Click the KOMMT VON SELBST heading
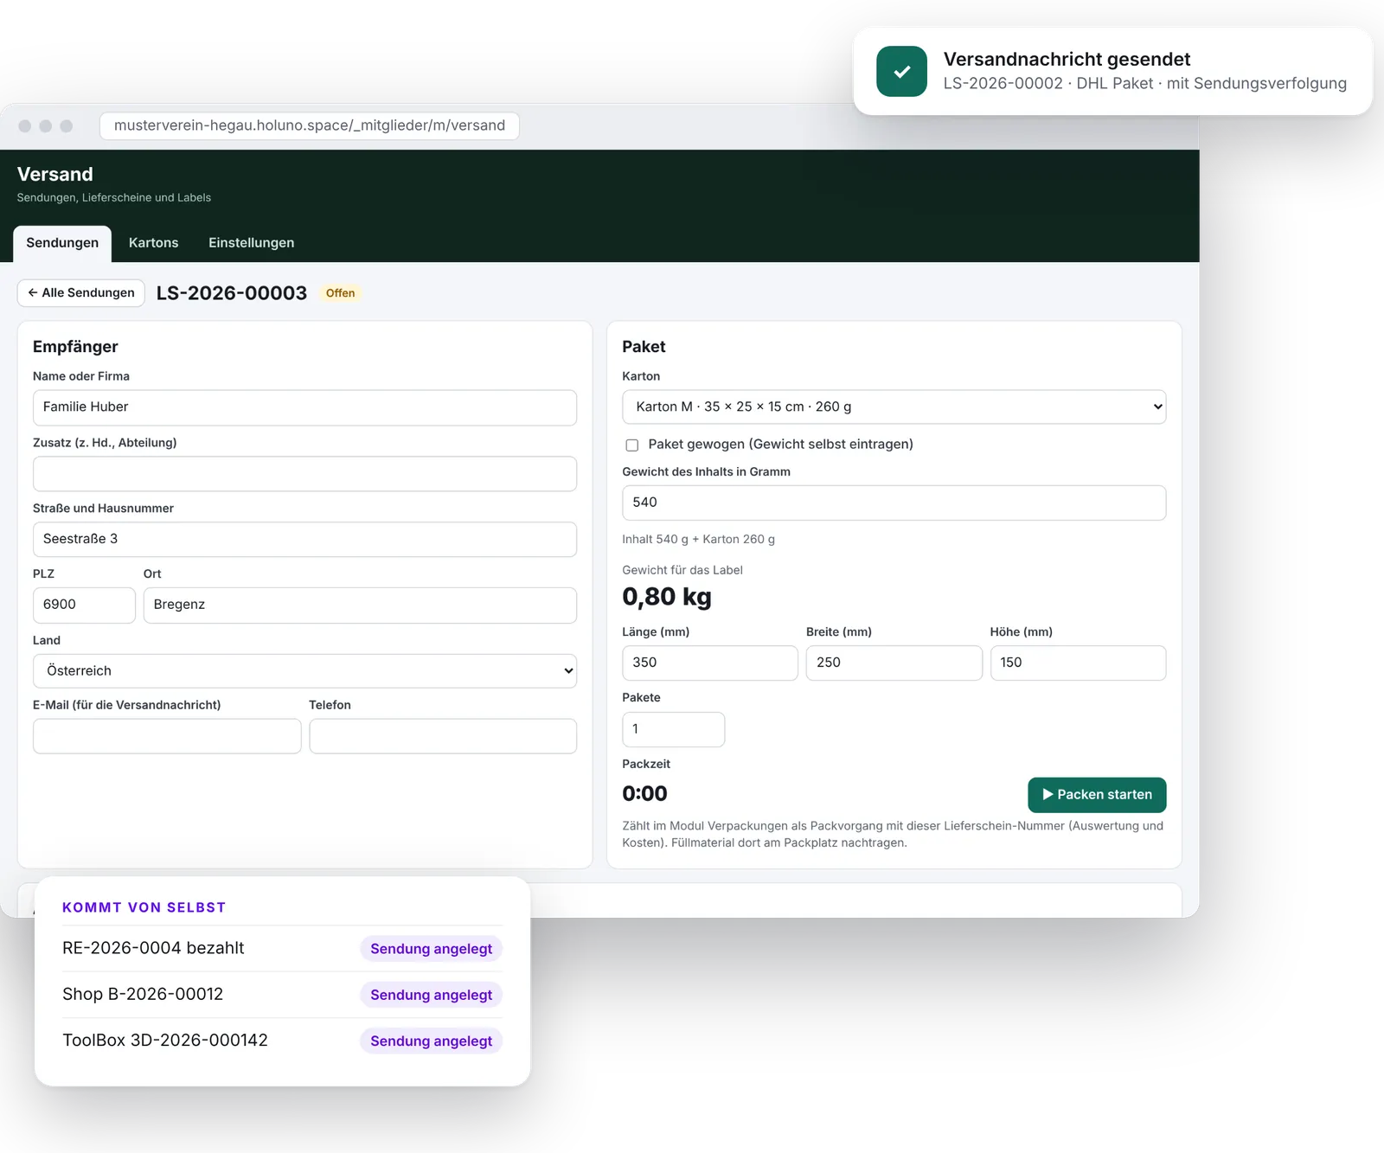This screenshot has width=1384, height=1153. pyautogui.click(x=144, y=907)
